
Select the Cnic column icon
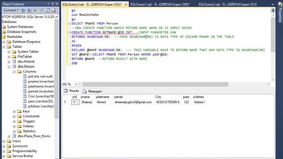point(25,96)
